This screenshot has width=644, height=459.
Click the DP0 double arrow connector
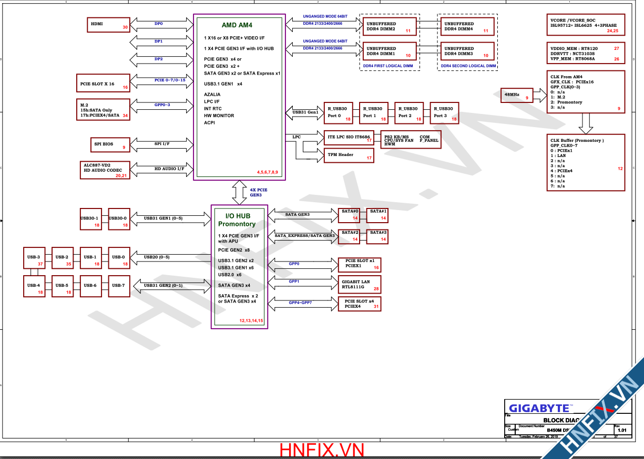tap(161, 24)
